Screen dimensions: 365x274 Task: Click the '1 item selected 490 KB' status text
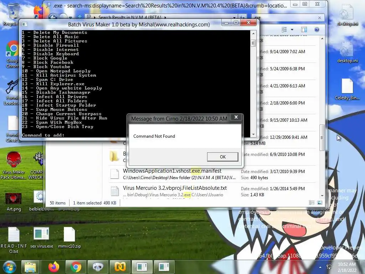[94, 203]
